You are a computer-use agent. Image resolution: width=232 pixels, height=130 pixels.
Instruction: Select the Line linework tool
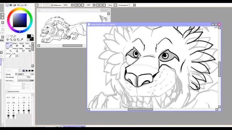15,55
